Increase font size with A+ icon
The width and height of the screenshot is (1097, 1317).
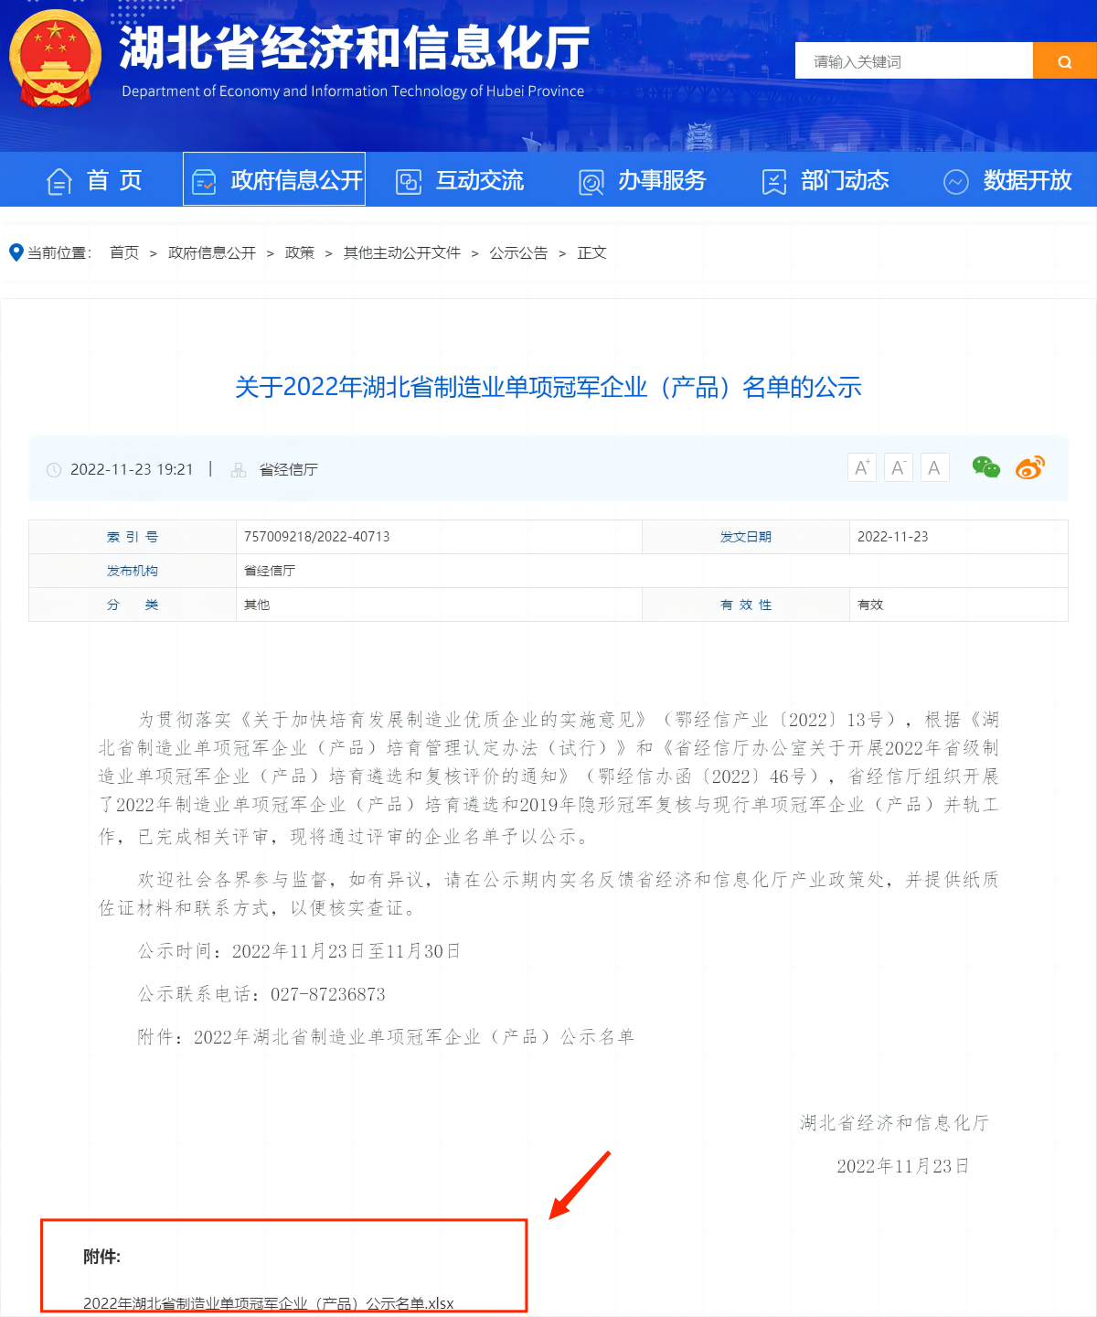point(861,467)
